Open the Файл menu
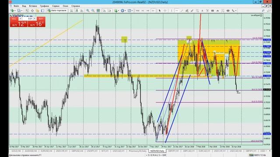Viewport: 280px width, 157px height. click(x=16, y=6)
